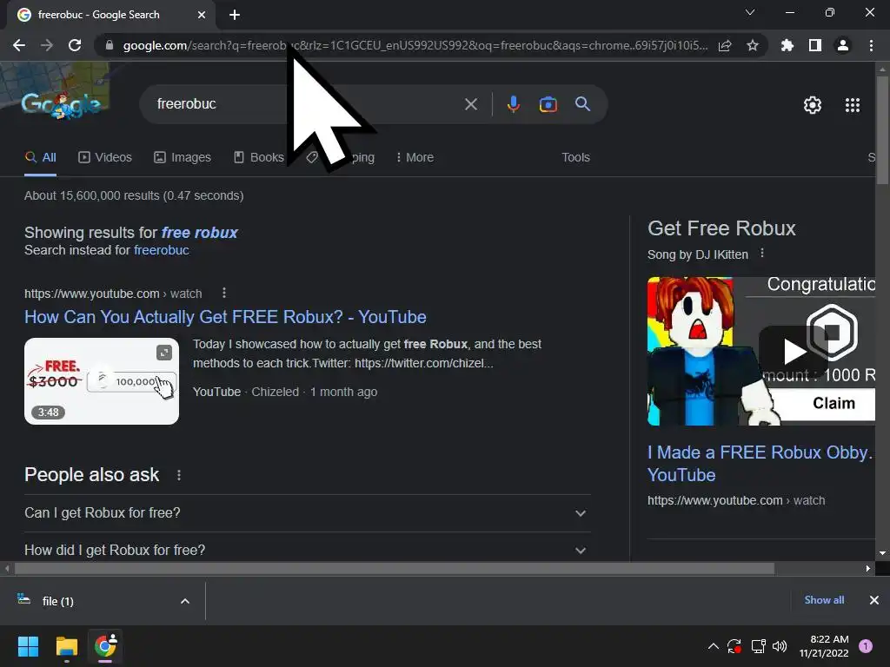Open the Windows Update tray icon
The width and height of the screenshot is (890, 667).
734,646
